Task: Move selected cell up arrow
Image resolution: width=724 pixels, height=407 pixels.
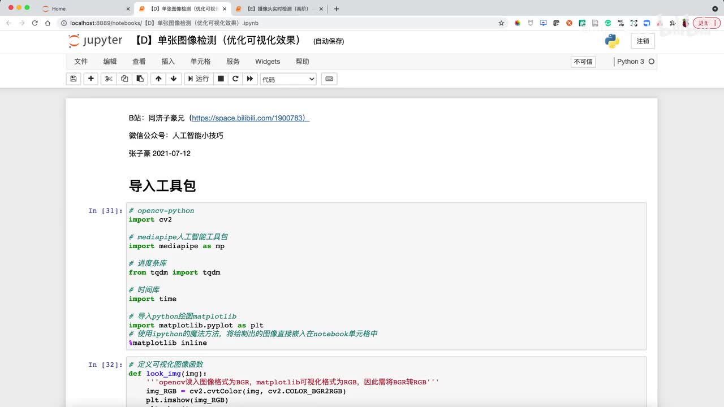Action: (158, 79)
